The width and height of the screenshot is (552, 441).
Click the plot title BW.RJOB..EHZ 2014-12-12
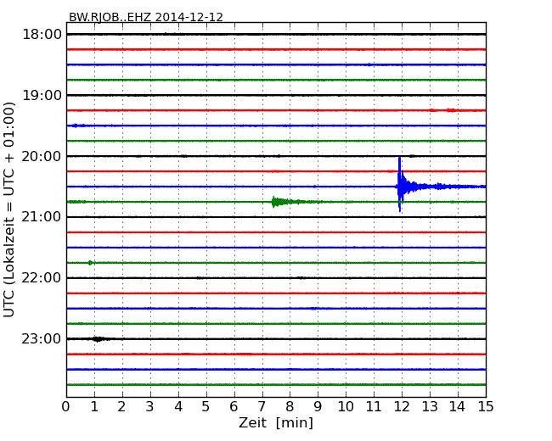[x=146, y=17]
